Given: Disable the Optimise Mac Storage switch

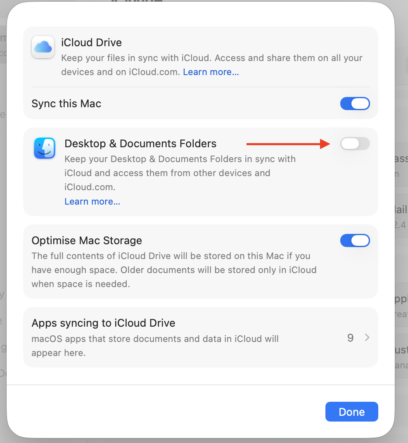Looking at the screenshot, I should (355, 240).
